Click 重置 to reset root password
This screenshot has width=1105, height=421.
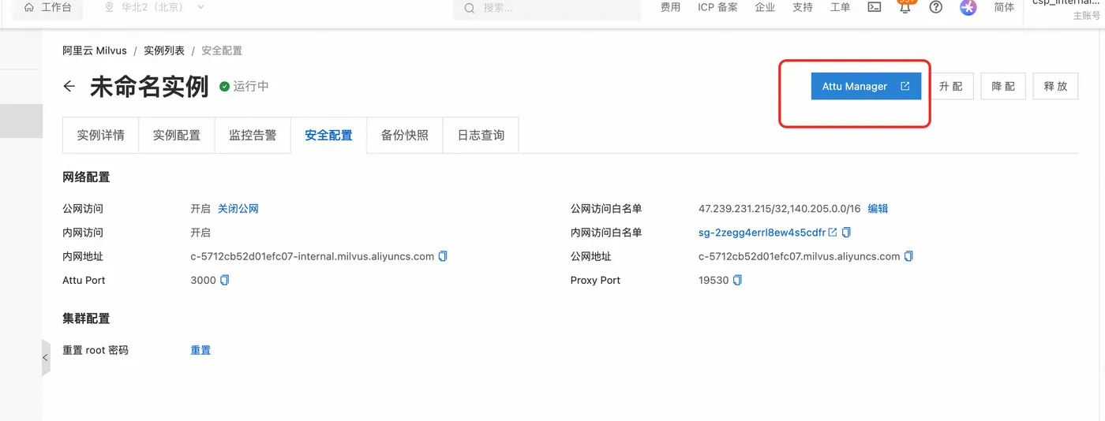click(x=200, y=350)
